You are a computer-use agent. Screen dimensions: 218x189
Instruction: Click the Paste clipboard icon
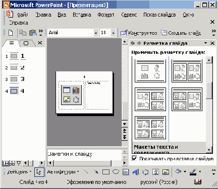click(33, 33)
